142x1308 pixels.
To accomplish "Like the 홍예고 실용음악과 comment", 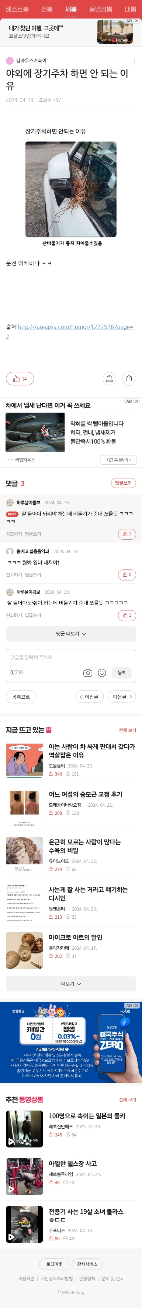I will [x=127, y=574].
